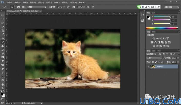Viewport: 181px width, 105px height.
Task: Open flow slider dropdown in options bar
Action: pyautogui.click(x=84, y=7)
